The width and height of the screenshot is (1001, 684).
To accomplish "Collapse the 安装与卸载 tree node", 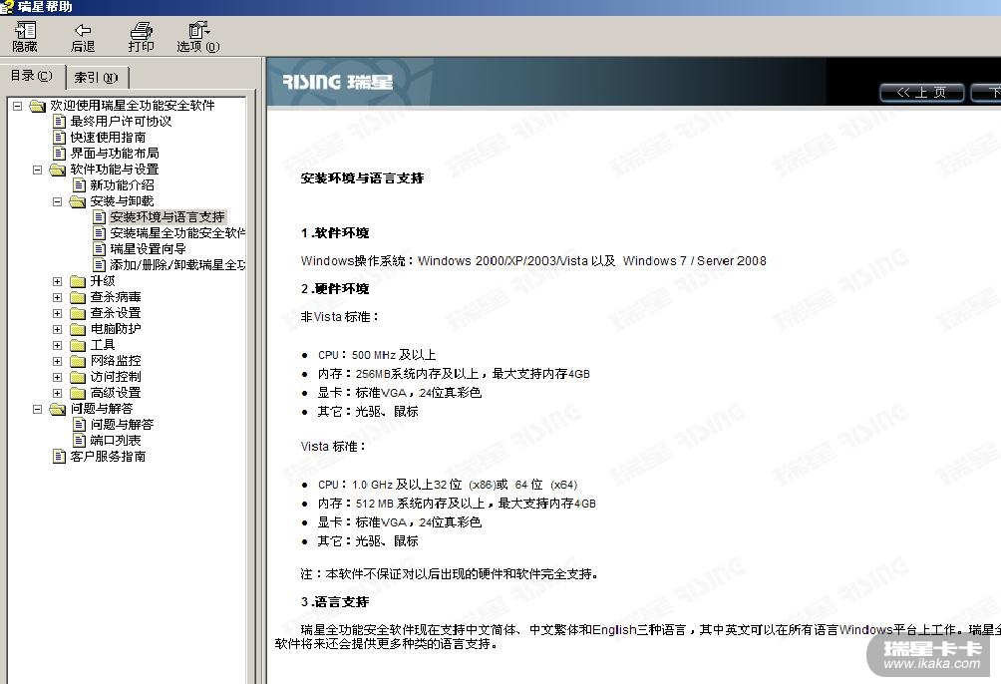I will click(x=58, y=201).
